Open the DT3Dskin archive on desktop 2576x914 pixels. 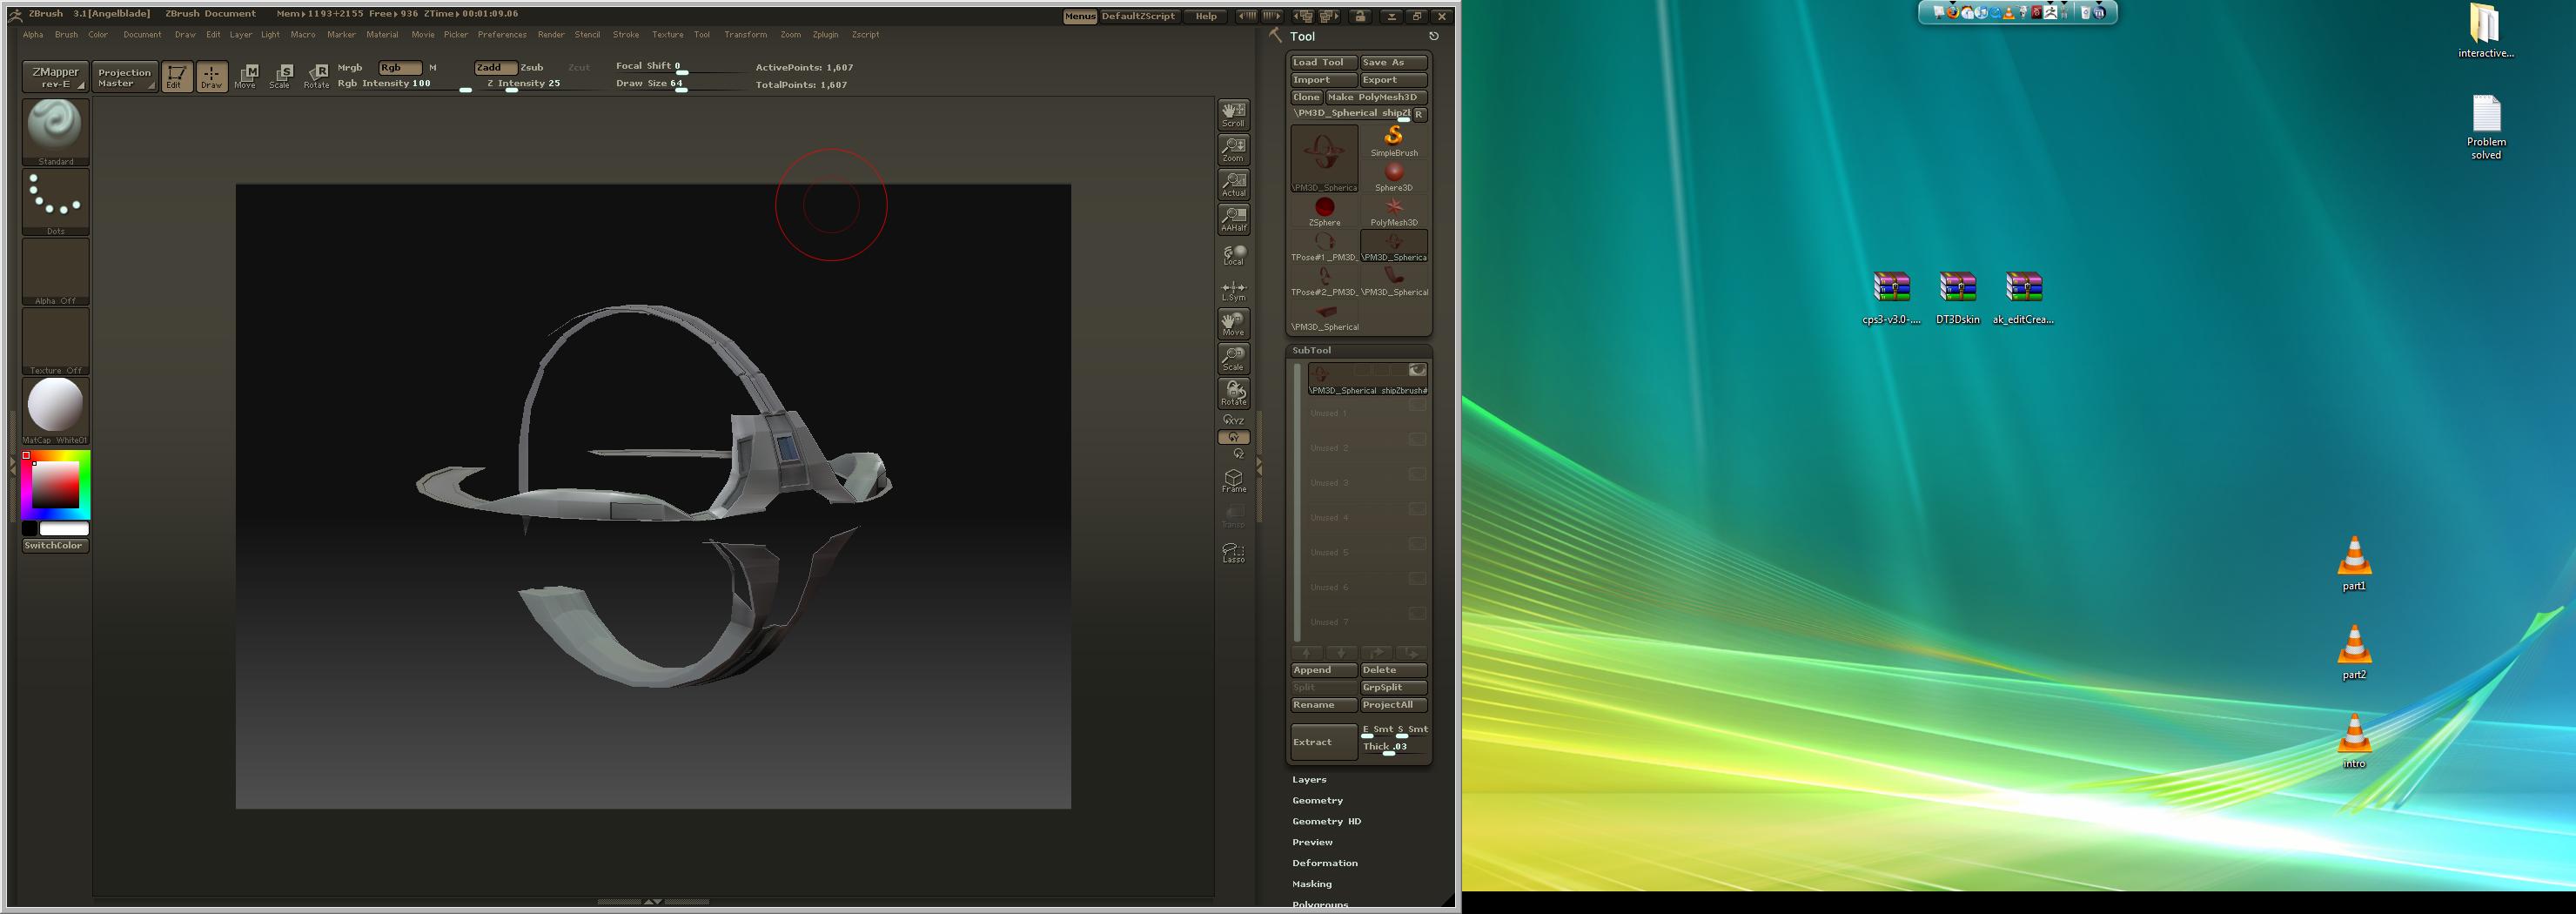click(1957, 298)
